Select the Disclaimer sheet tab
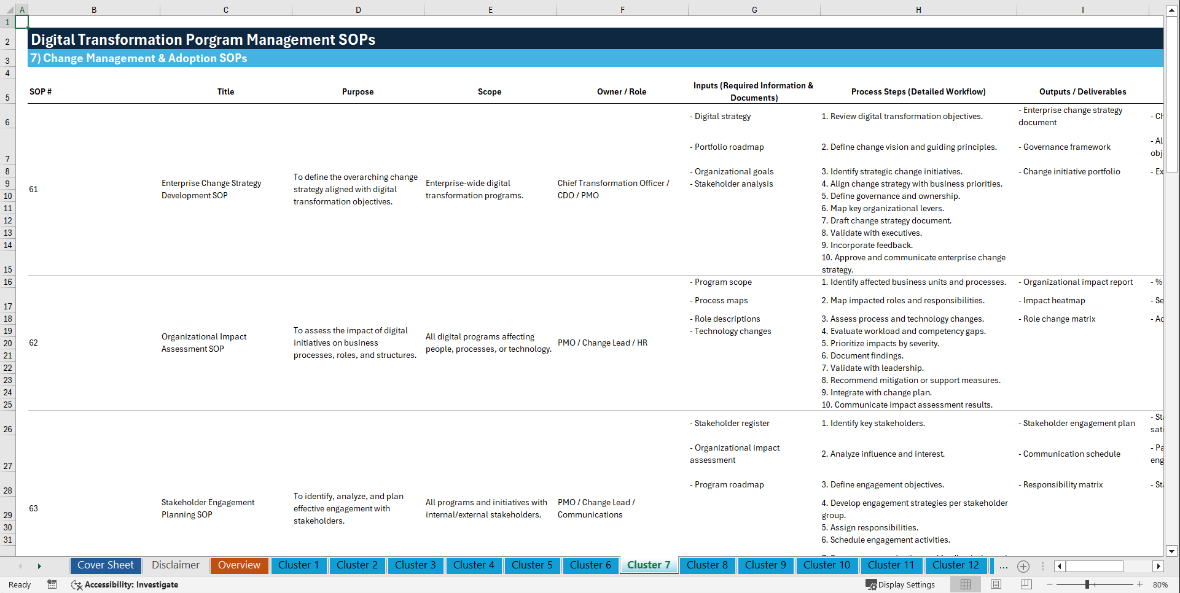The image size is (1180, 593). [175, 565]
